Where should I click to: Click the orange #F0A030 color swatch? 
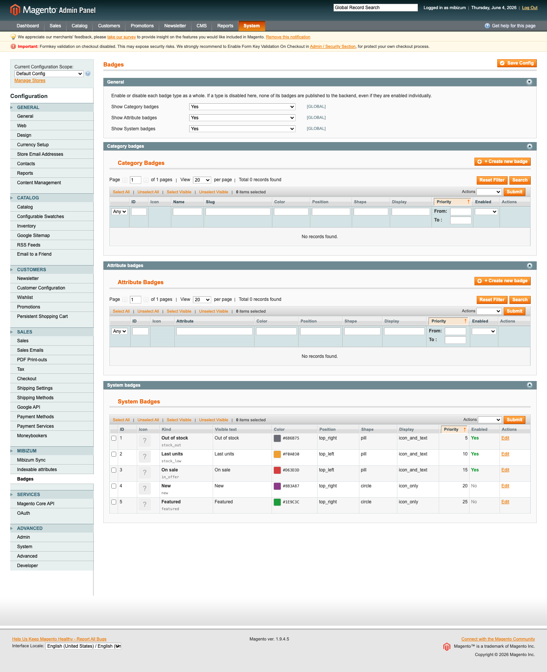pyautogui.click(x=277, y=454)
